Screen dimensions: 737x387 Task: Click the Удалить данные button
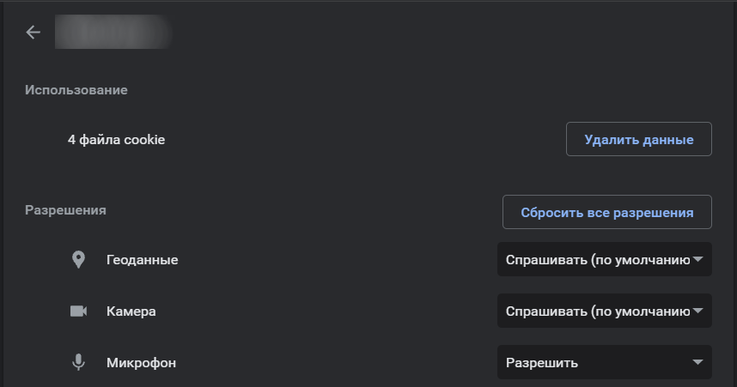coord(639,139)
